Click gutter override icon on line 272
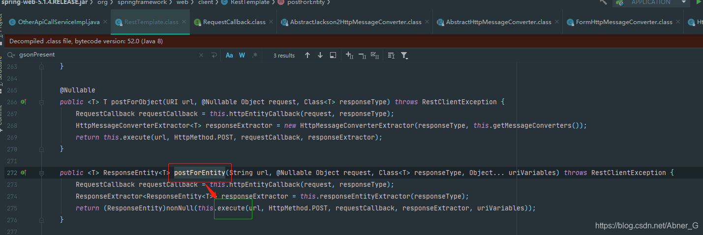 [x=23, y=173]
